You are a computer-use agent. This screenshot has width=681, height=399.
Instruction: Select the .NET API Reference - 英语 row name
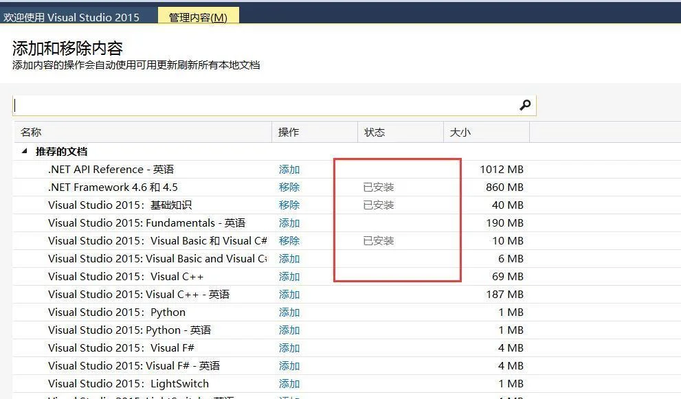coord(111,170)
